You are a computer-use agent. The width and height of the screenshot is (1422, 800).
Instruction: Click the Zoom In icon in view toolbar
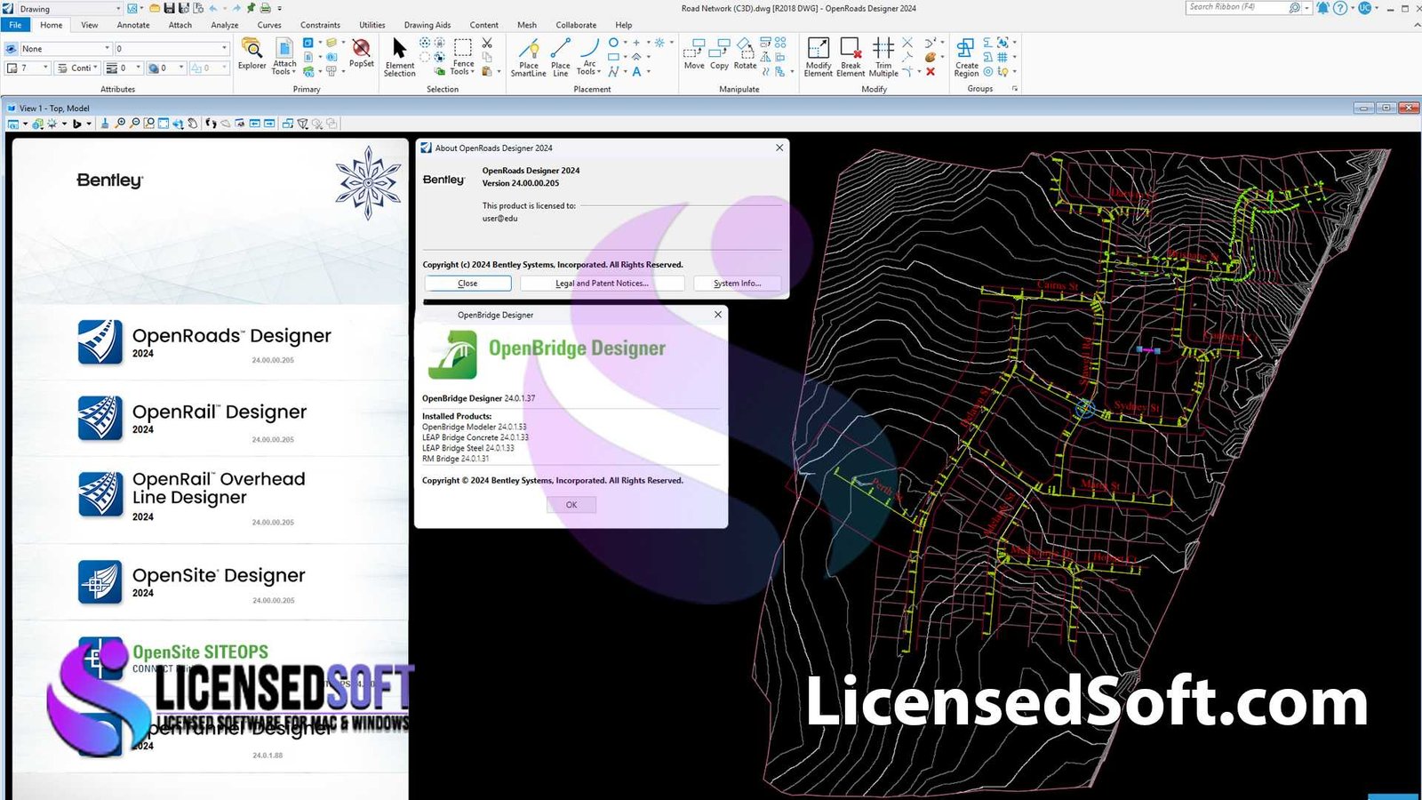click(x=120, y=124)
